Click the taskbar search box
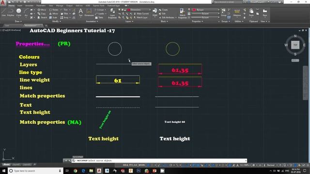 click(x=35, y=171)
